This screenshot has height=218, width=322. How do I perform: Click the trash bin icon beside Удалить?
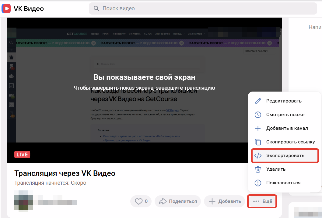click(258, 169)
